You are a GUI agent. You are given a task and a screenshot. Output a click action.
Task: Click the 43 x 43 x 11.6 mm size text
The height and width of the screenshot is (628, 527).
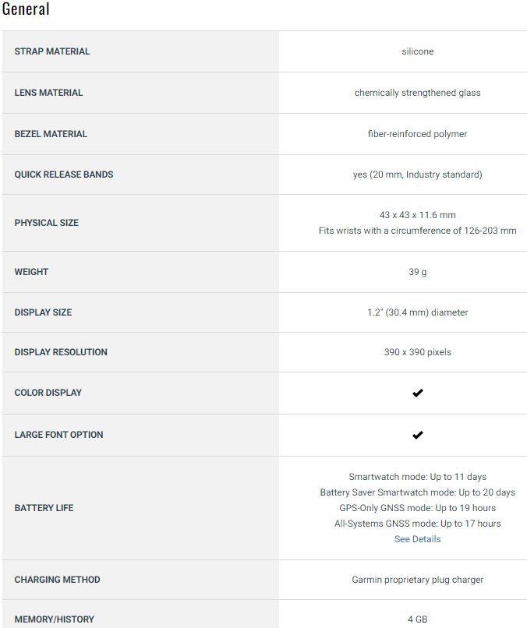point(418,215)
